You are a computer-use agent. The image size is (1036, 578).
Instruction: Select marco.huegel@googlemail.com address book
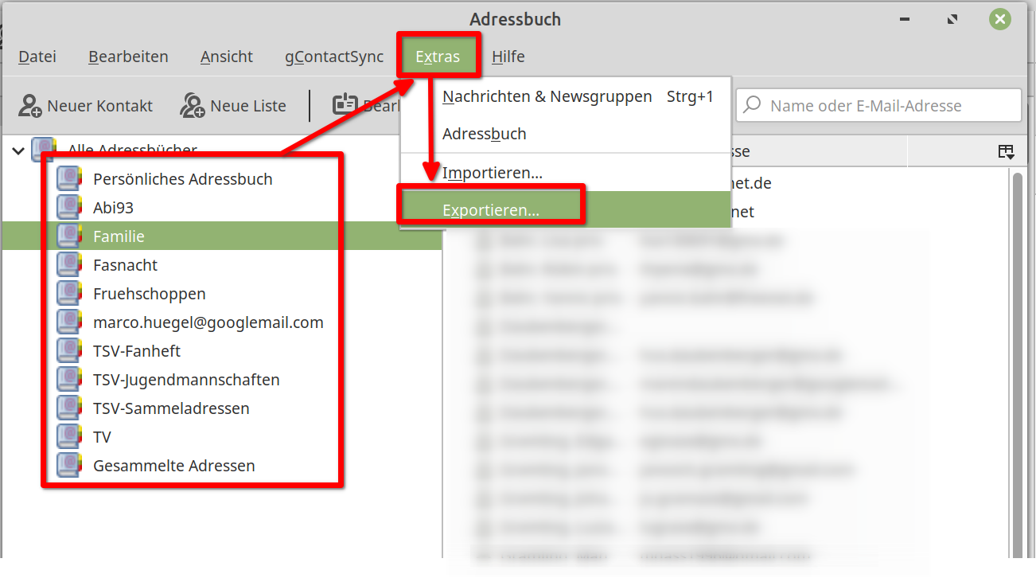208,322
